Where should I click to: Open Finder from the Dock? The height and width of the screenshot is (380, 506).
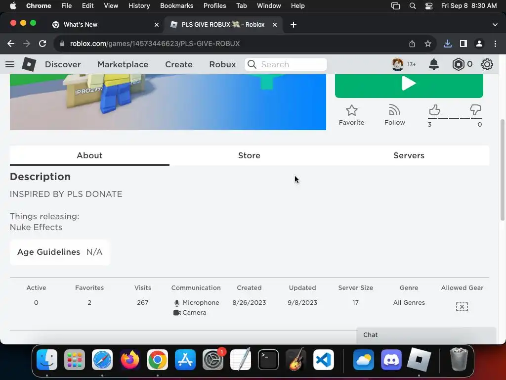[47, 359]
